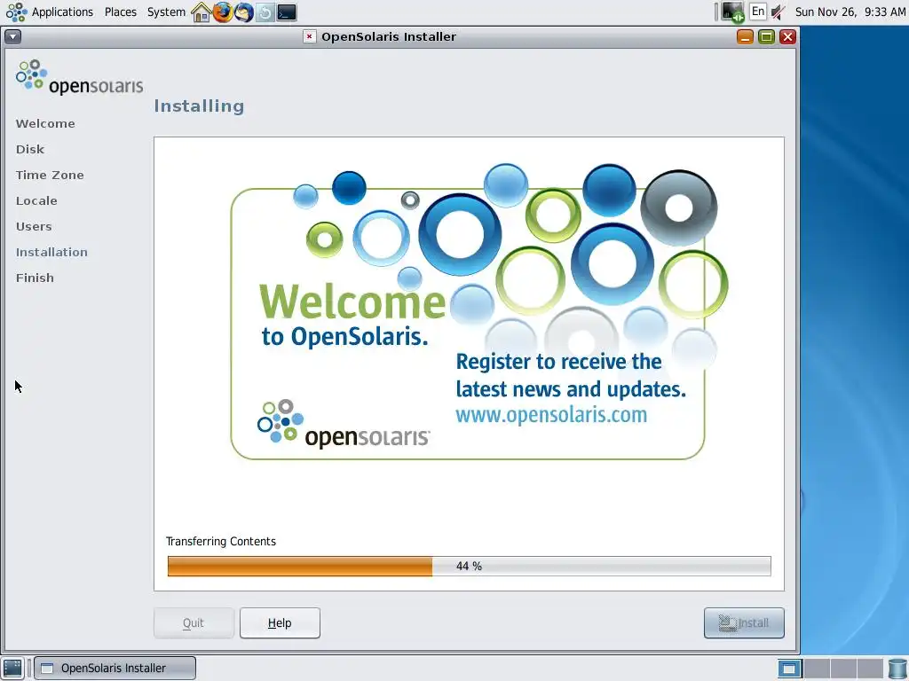Click the Installing heading text
The image size is (909, 681).
tap(199, 106)
